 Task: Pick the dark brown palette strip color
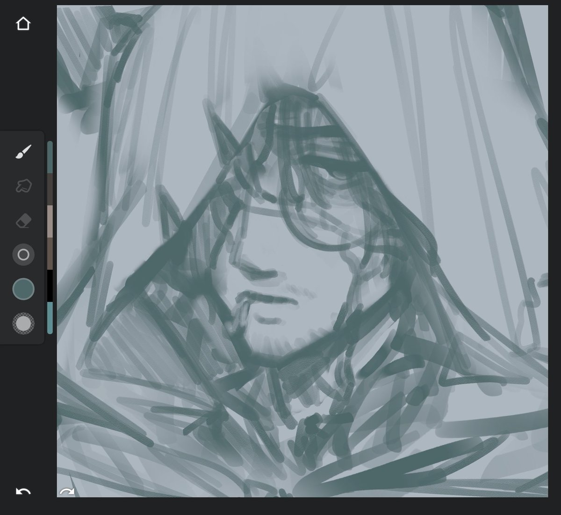click(50, 190)
